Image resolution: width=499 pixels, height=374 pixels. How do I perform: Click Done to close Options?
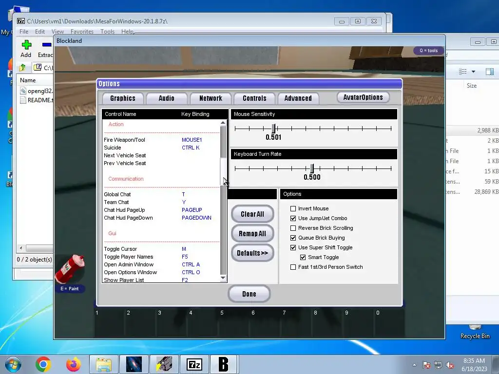tap(249, 294)
